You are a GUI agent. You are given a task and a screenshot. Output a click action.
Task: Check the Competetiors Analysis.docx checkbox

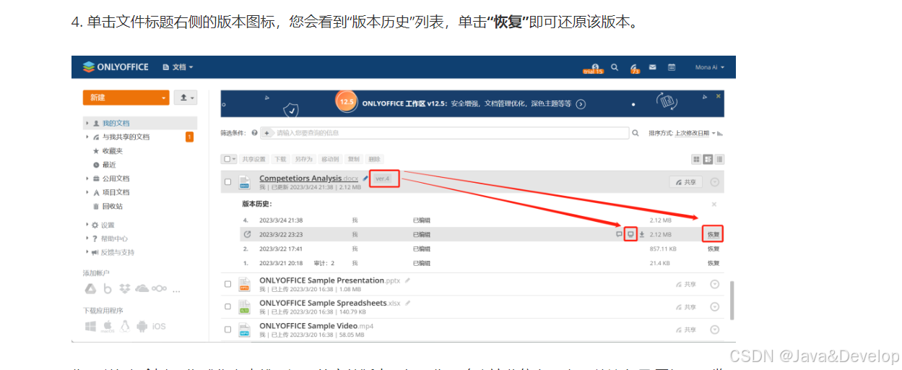[228, 182]
